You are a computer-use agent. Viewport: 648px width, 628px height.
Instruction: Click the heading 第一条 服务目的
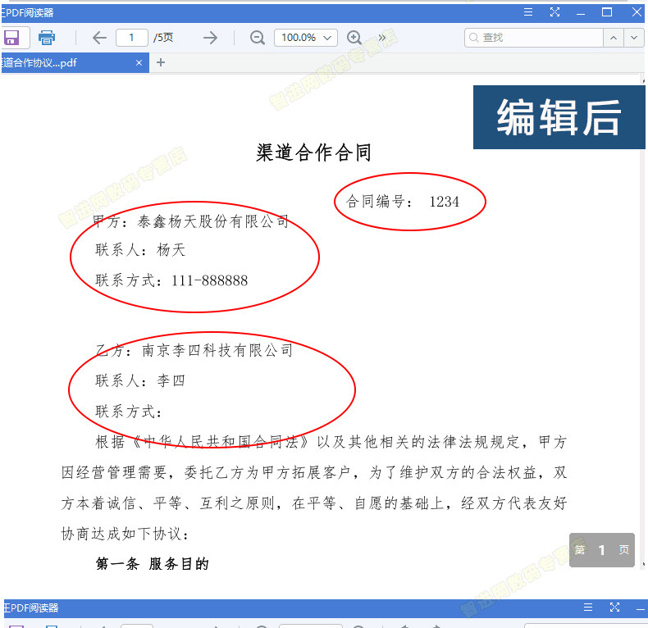coord(153,564)
